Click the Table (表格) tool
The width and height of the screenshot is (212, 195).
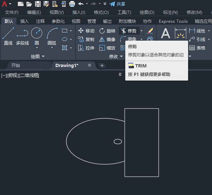pyautogui.click(x=197, y=48)
